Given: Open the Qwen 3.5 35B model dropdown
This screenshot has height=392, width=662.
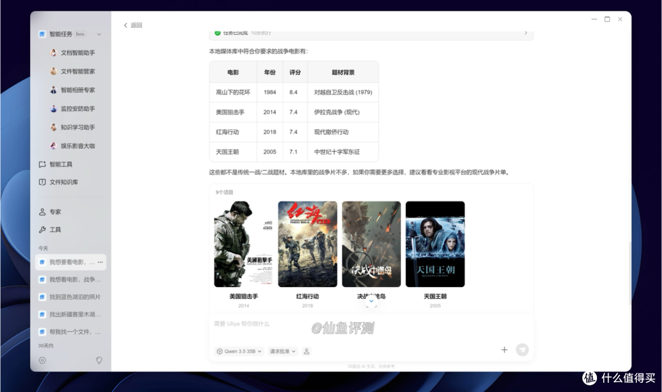Looking at the screenshot, I should (x=239, y=352).
